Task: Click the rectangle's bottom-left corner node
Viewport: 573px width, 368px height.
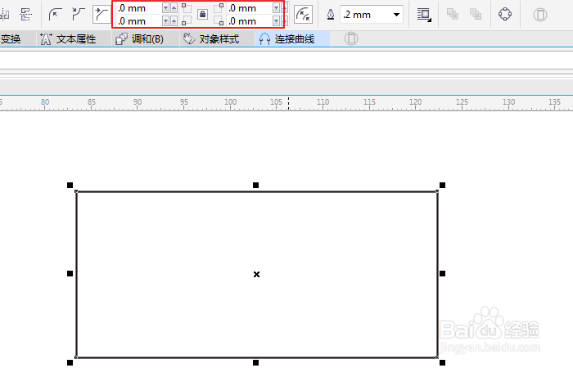Action: click(x=76, y=357)
